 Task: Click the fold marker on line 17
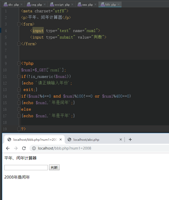[19, 116]
